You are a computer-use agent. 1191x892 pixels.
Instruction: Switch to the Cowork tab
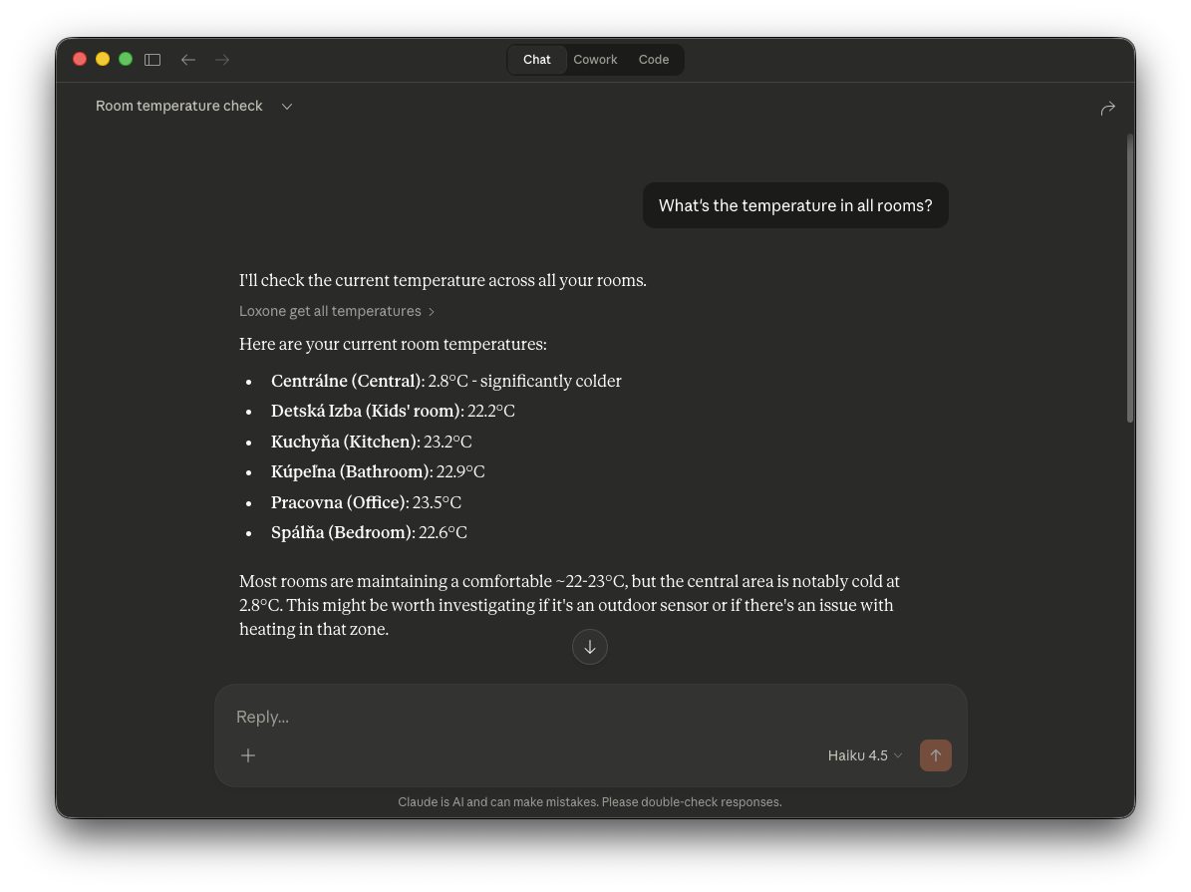coord(595,60)
